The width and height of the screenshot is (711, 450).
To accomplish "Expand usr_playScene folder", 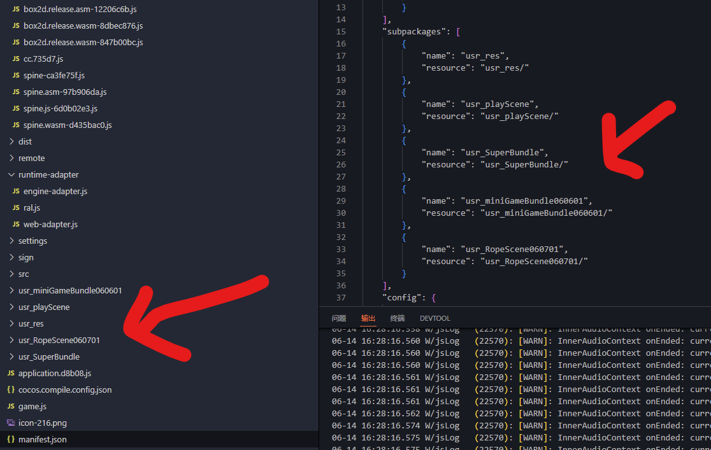I will click(x=11, y=307).
